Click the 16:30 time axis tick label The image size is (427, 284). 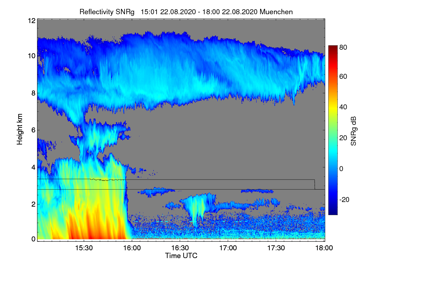[x=180, y=248]
